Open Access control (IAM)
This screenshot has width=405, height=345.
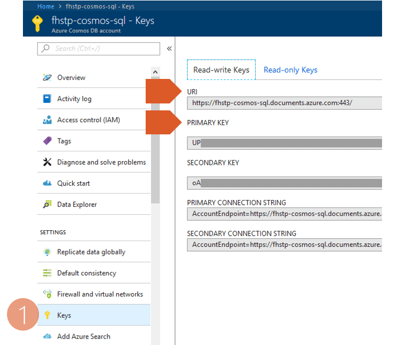(94, 120)
